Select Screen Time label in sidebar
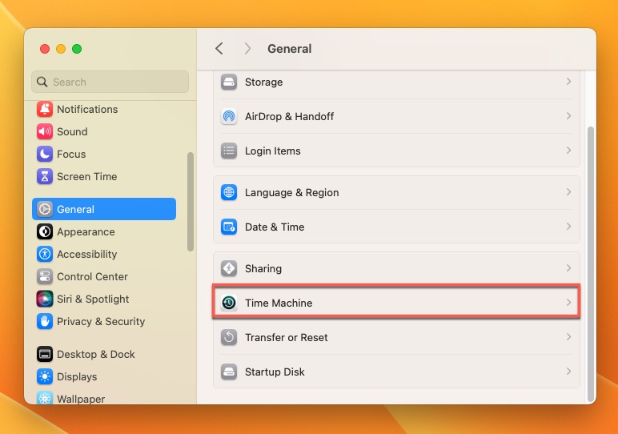Screen dimensions: 618x434 click(x=86, y=177)
